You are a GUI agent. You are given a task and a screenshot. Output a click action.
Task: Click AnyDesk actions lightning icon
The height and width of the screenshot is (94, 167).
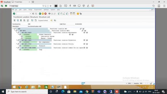pyautogui.click(x=70, y=6)
